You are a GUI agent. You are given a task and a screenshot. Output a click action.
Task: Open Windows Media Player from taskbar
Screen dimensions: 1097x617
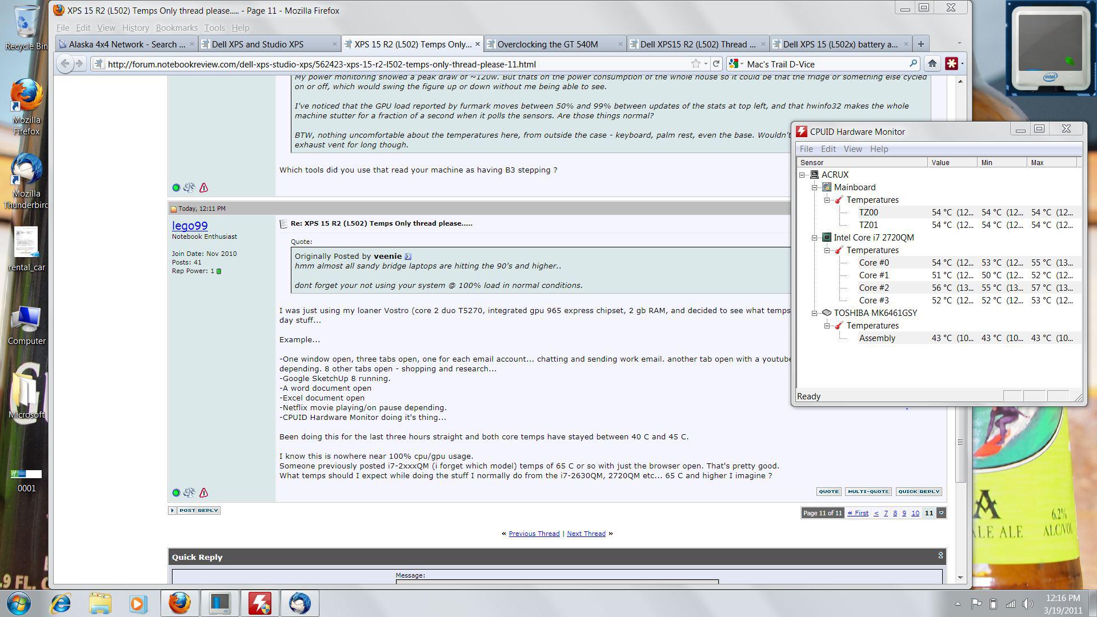click(x=138, y=603)
